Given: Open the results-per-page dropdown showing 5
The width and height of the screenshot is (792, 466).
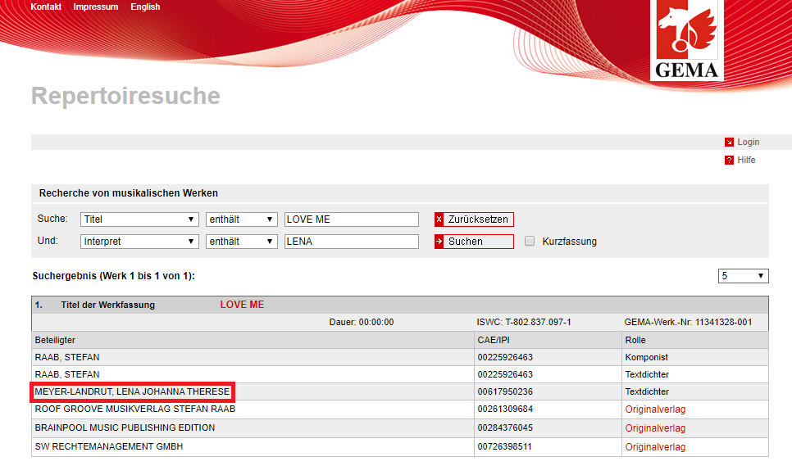Looking at the screenshot, I should pos(743,276).
